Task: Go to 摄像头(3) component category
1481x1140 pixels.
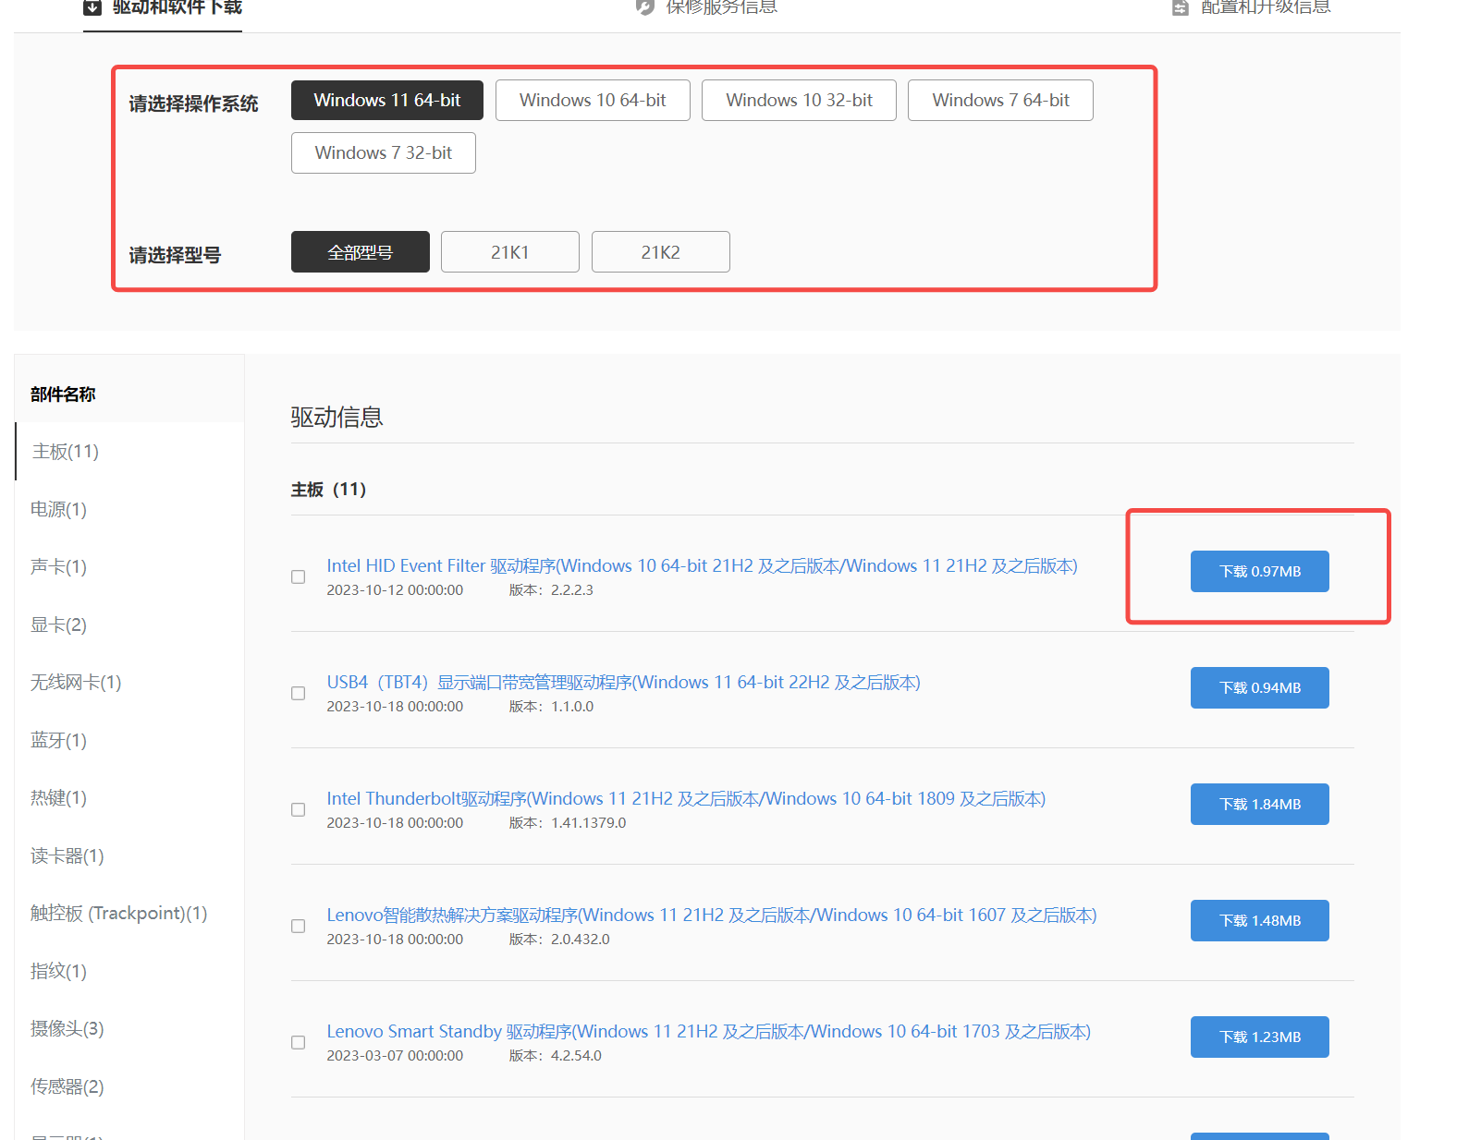Action: 67,1029
